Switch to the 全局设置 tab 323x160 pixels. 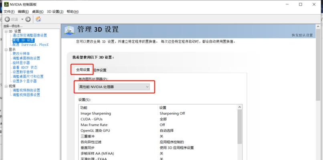[83, 70]
